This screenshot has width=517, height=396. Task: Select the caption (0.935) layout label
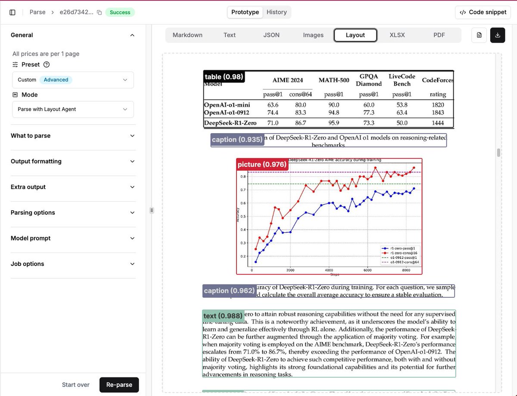pyautogui.click(x=237, y=140)
